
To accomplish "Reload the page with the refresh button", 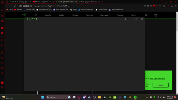I will click(x=15, y=6).
